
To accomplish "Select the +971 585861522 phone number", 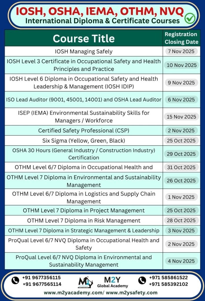I will [169, 277].
